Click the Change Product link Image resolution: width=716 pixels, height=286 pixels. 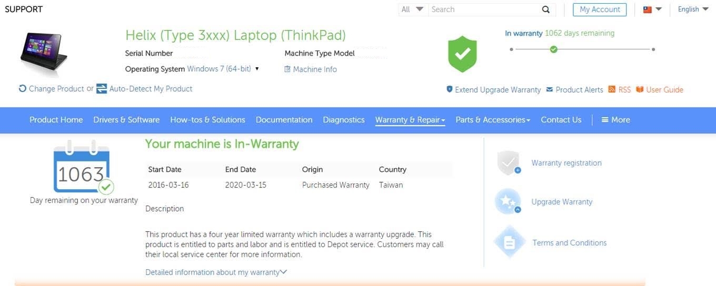point(56,89)
